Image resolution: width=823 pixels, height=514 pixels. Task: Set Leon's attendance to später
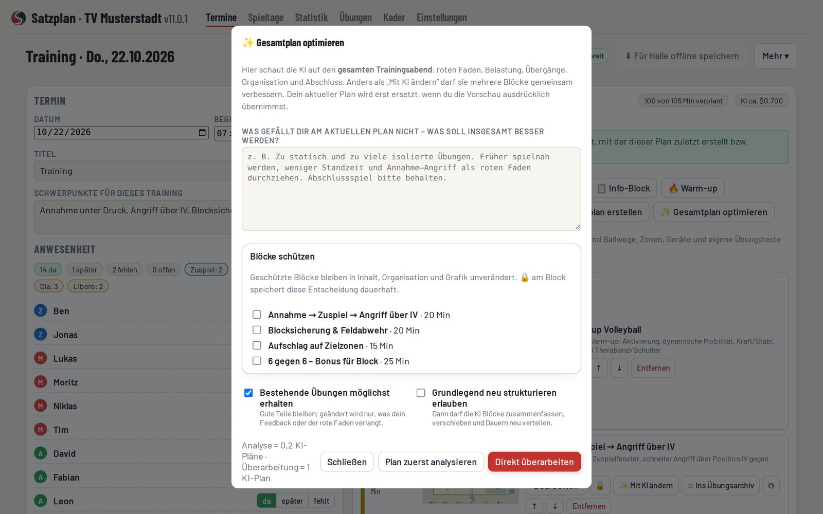click(292, 501)
